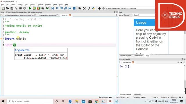This screenshot has height=104, width=186.
Task: Re-run the last script
Action: (47, 8)
